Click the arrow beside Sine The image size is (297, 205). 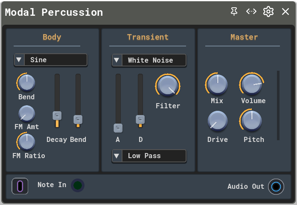tap(19, 60)
